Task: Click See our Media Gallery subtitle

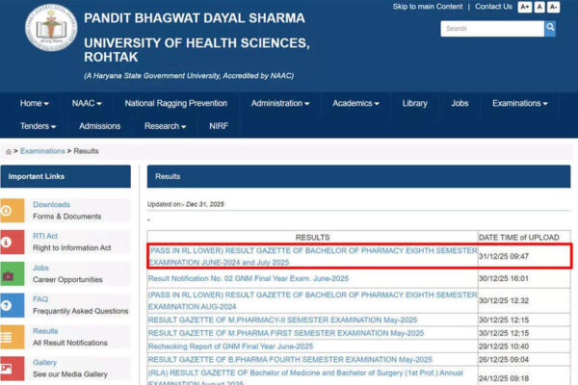Action: (x=70, y=374)
